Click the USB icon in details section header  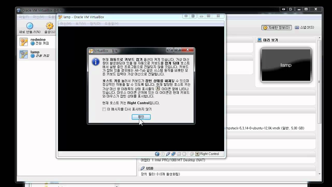pos(142,168)
